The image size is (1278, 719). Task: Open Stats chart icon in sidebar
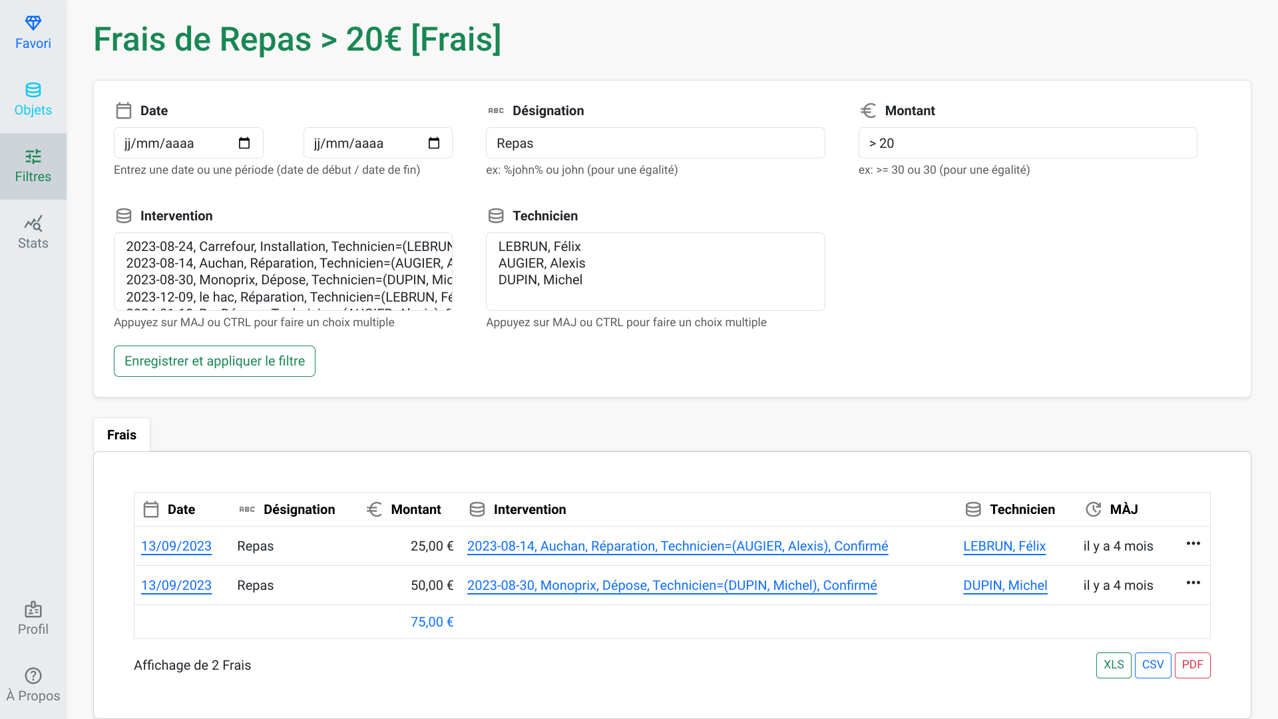coord(33,223)
